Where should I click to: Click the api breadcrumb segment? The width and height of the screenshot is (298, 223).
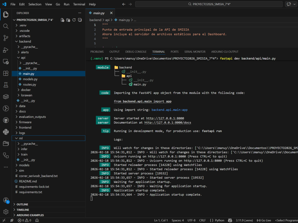coord(107,20)
